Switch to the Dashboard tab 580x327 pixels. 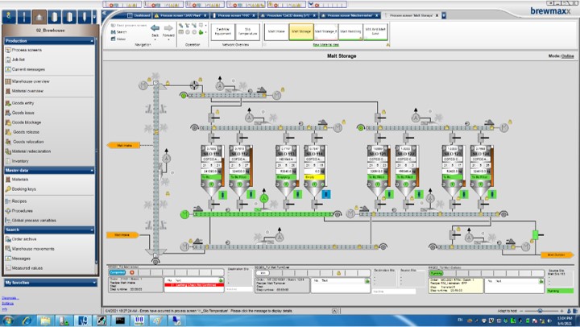[x=142, y=14]
